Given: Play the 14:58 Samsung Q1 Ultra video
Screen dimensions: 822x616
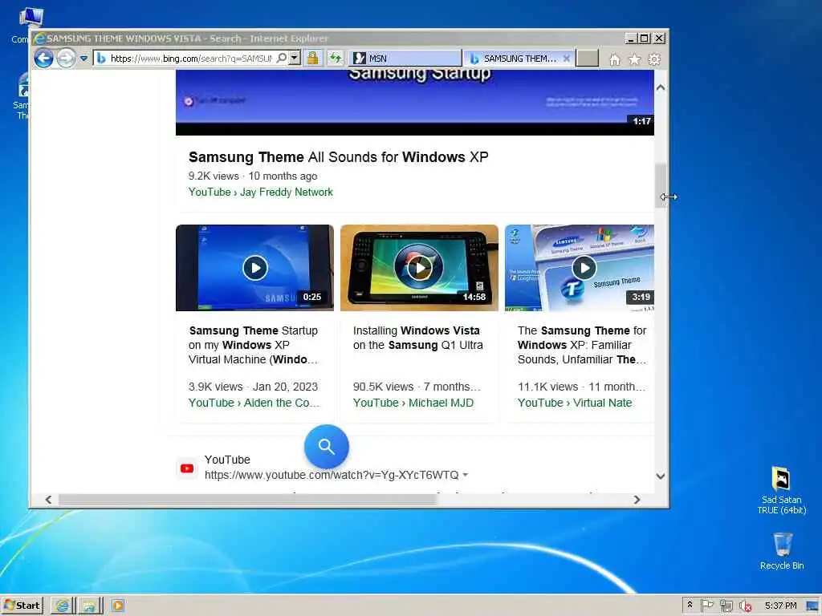Looking at the screenshot, I should pyautogui.click(x=419, y=268).
